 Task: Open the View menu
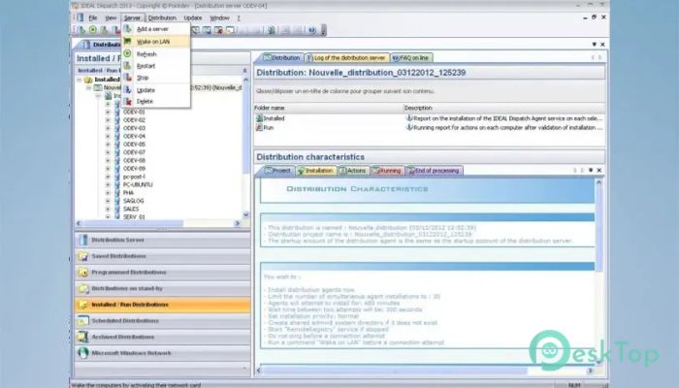111,17
